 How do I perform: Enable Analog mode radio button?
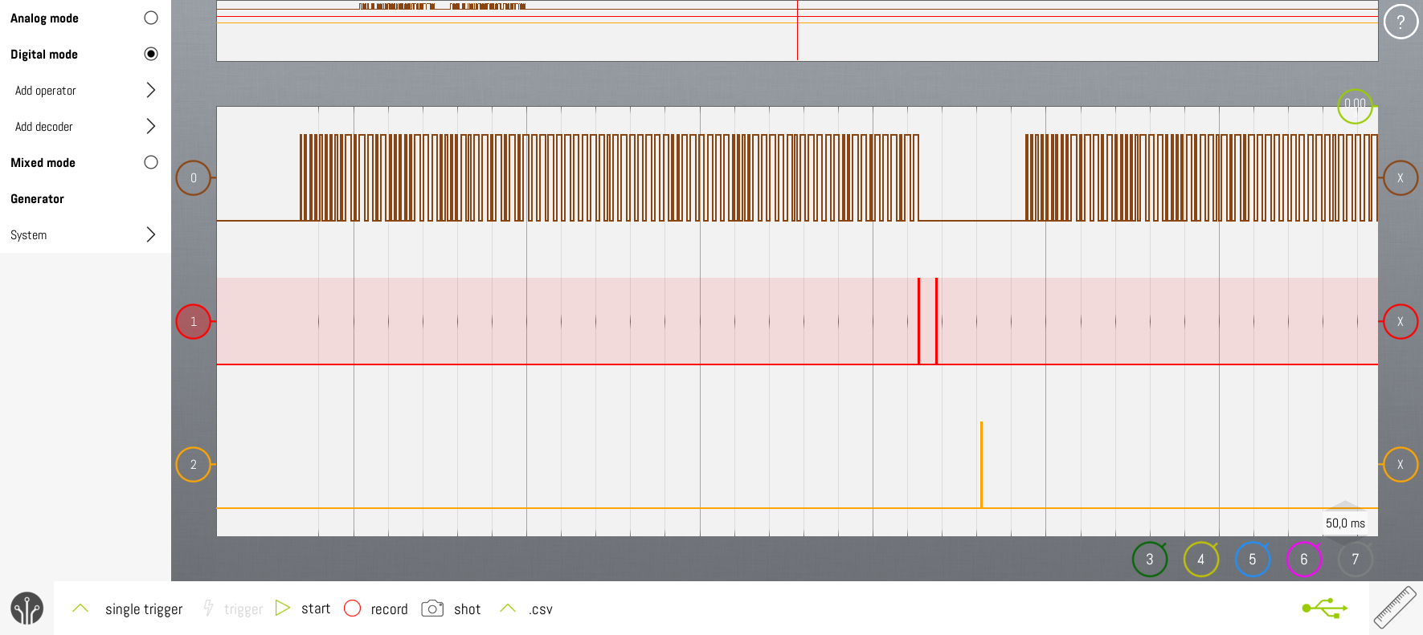(150, 18)
